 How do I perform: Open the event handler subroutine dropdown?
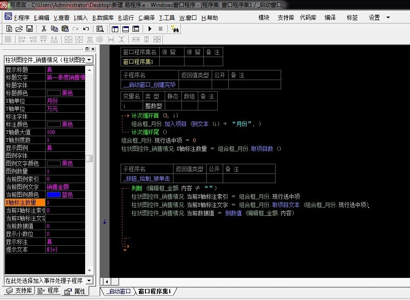point(89,281)
